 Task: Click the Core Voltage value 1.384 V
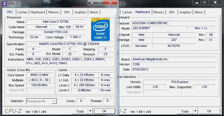tap(75, 37)
